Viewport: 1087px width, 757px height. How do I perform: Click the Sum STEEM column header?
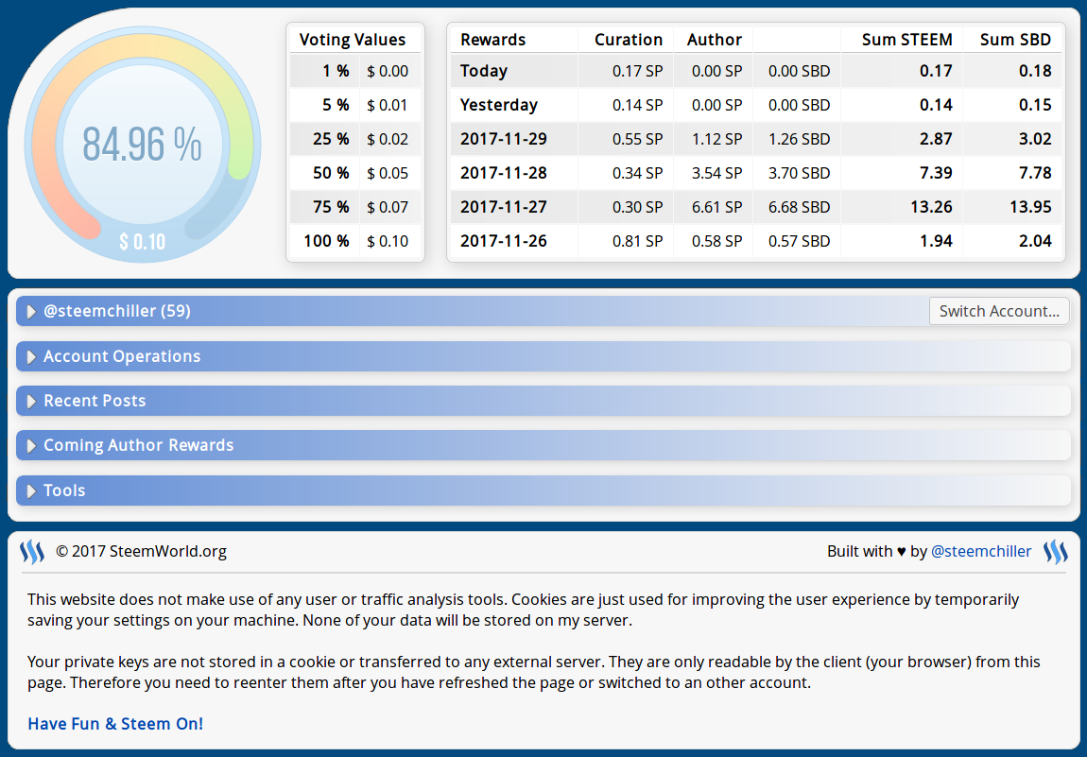pos(906,40)
